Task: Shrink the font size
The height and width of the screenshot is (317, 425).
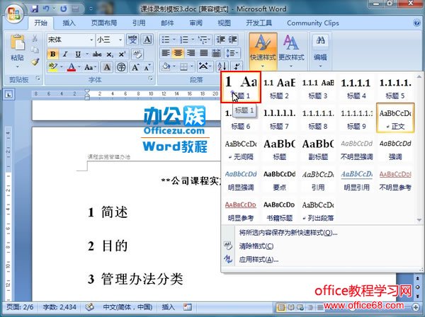Action: tap(147, 67)
